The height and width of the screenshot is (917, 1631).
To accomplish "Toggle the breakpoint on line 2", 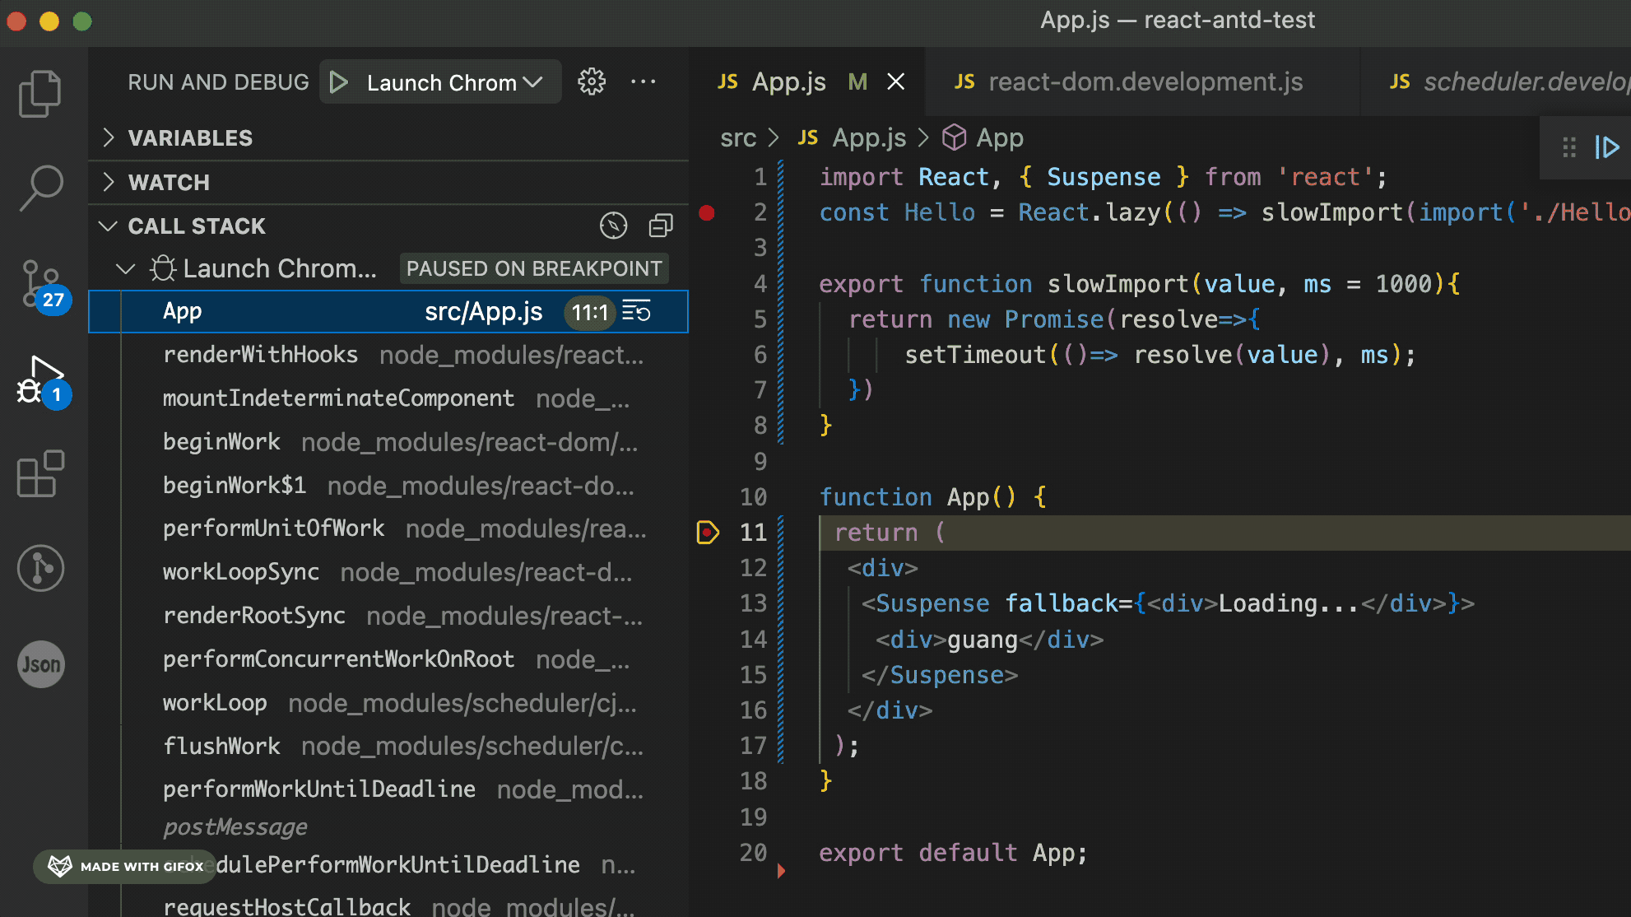I will (x=706, y=213).
